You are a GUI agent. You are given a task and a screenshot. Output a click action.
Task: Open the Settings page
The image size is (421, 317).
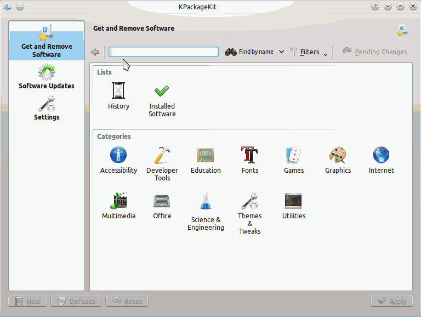click(x=47, y=108)
